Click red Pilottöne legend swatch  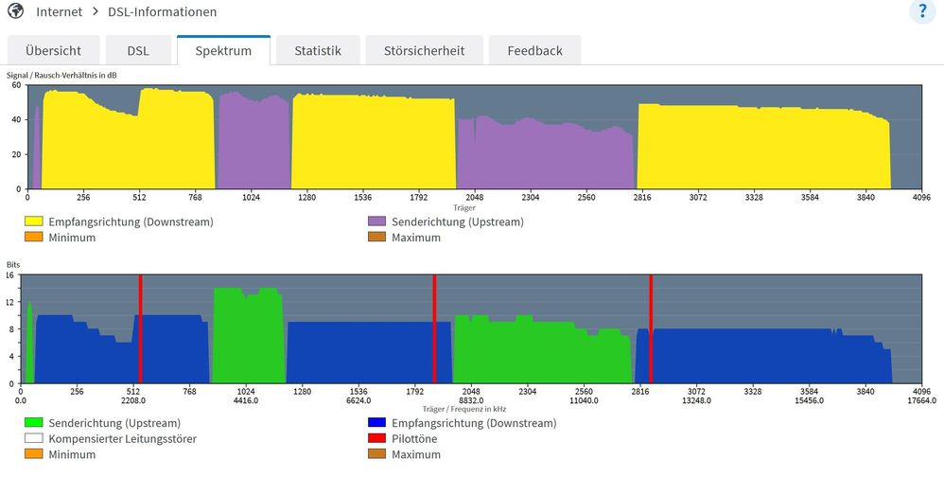376,438
